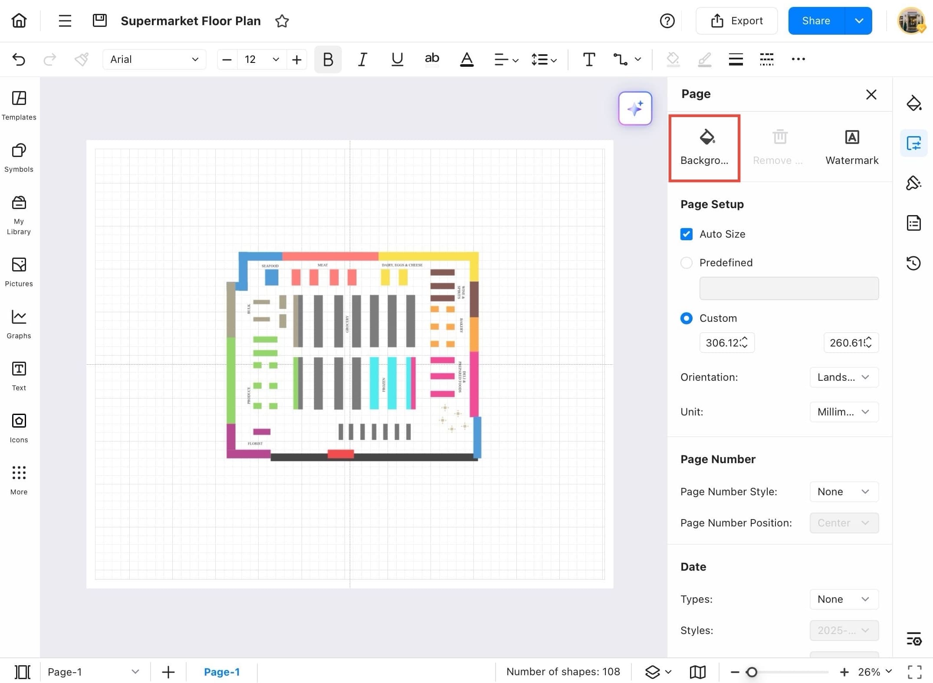Click the Export button

click(x=736, y=21)
